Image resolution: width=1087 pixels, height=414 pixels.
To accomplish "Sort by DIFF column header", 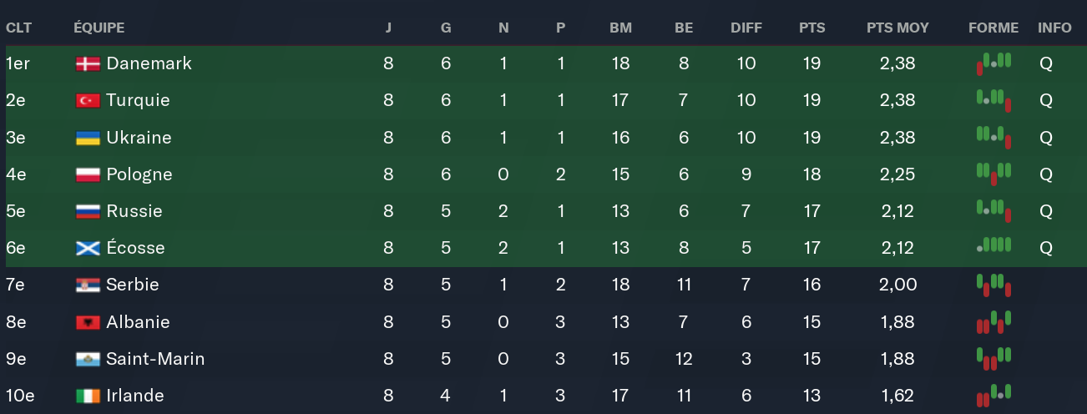I will click(x=746, y=28).
